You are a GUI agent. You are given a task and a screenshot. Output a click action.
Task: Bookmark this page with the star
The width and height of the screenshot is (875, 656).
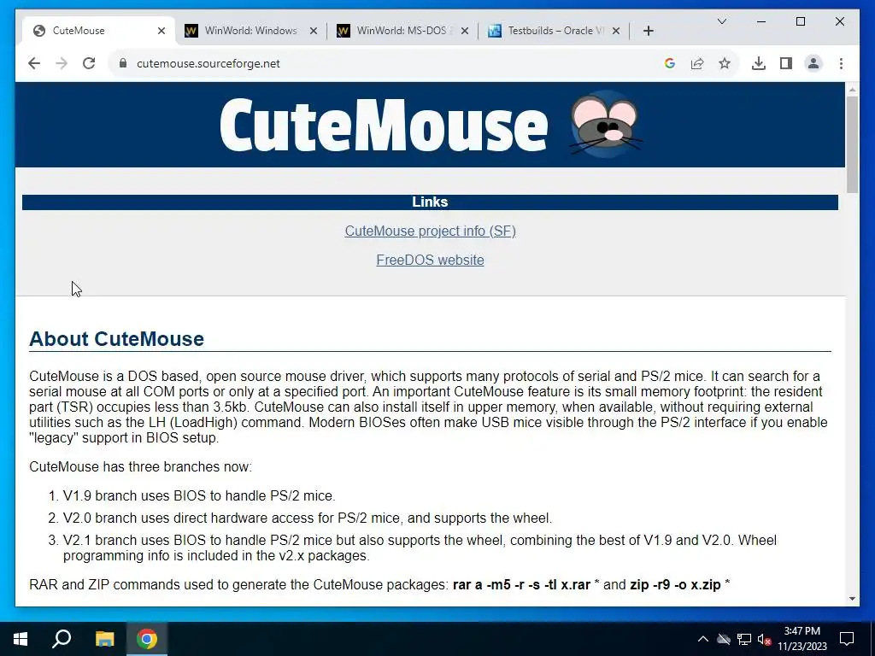click(x=725, y=63)
